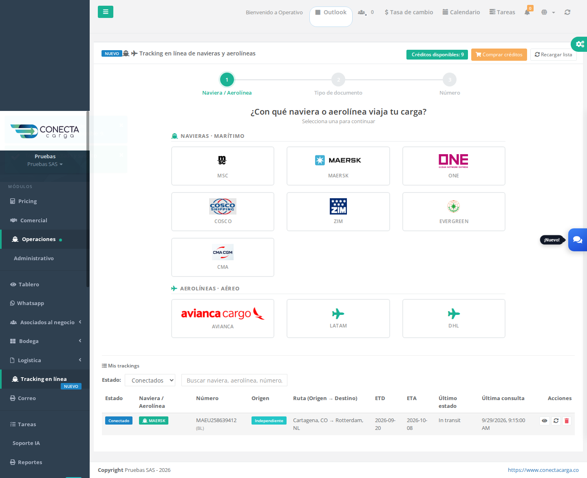Select the EVERGREEN carrier card
The width and height of the screenshot is (587, 478).
454,212
